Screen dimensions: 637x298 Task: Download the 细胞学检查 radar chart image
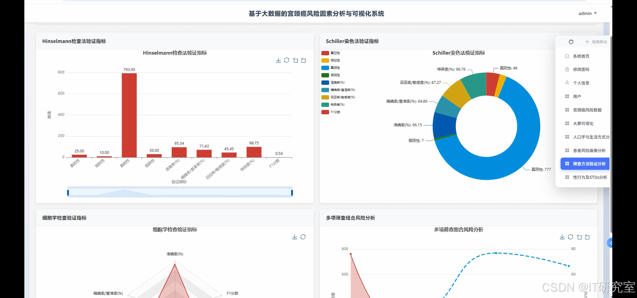[294, 237]
